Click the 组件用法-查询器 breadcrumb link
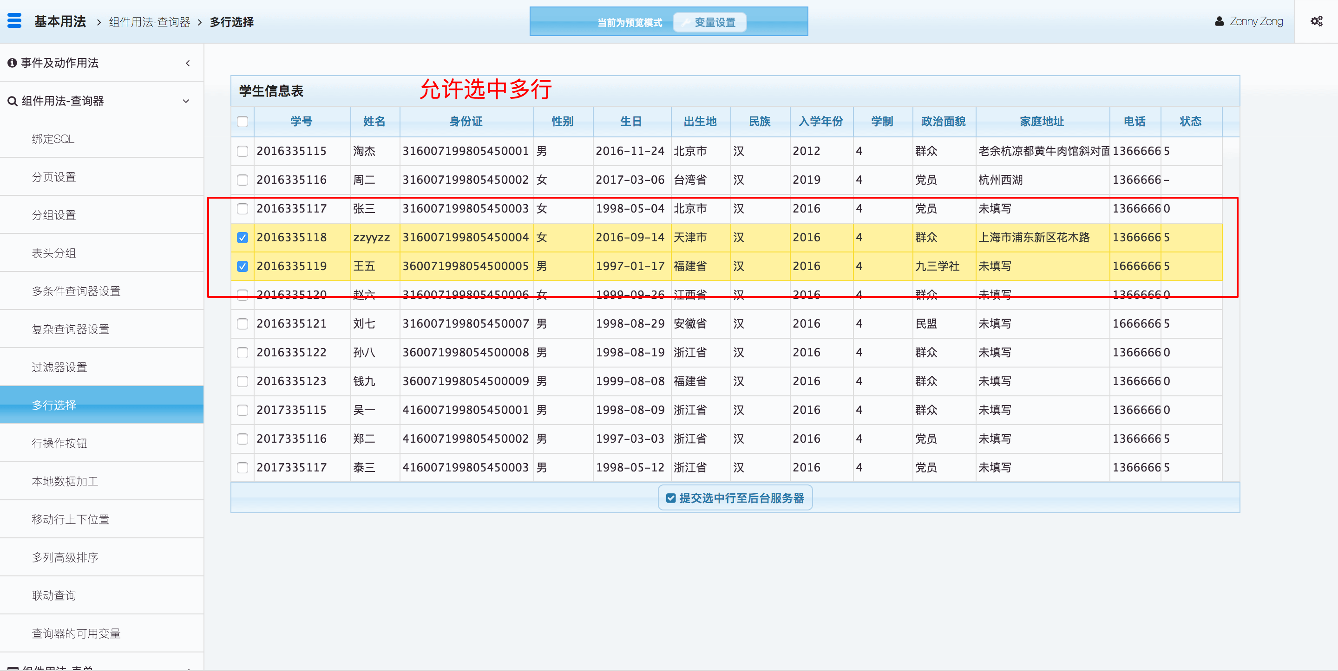1338x671 pixels. pyautogui.click(x=150, y=22)
